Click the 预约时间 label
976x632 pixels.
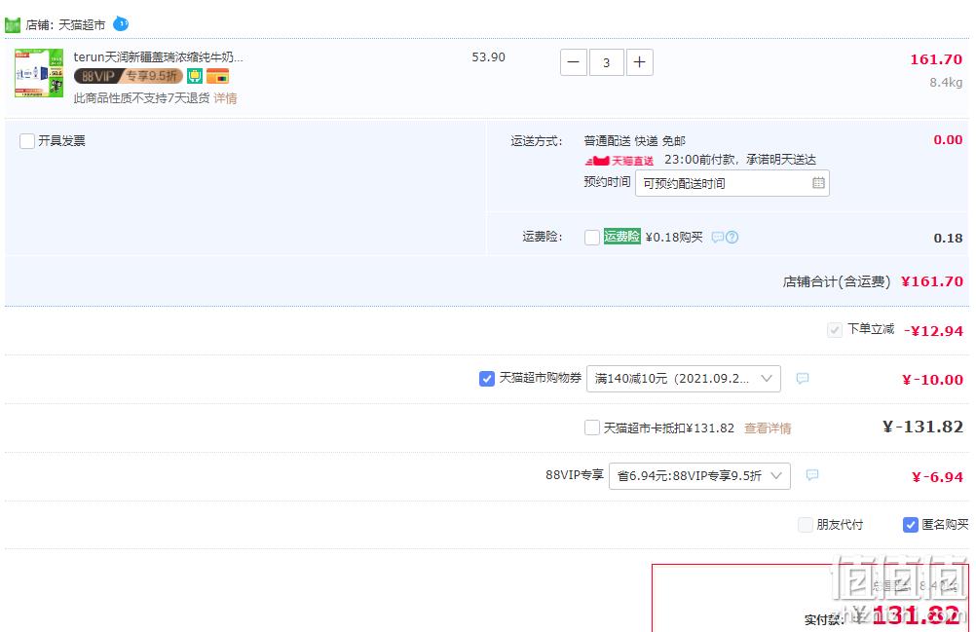(607, 182)
